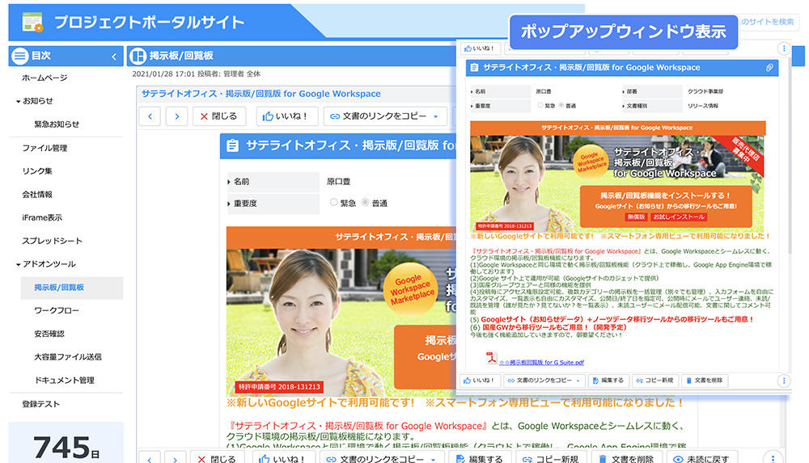Open the copy-link dropdown arrow in the popup bottom toolbar
Screen dimensions: 809x463
[578, 381]
